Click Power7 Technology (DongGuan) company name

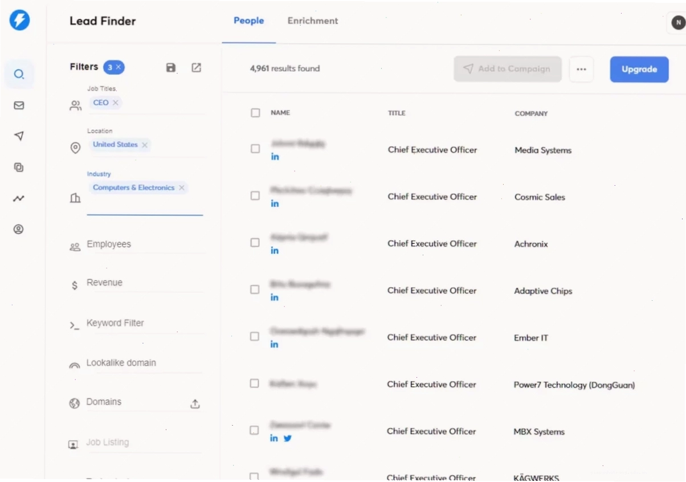574,385
